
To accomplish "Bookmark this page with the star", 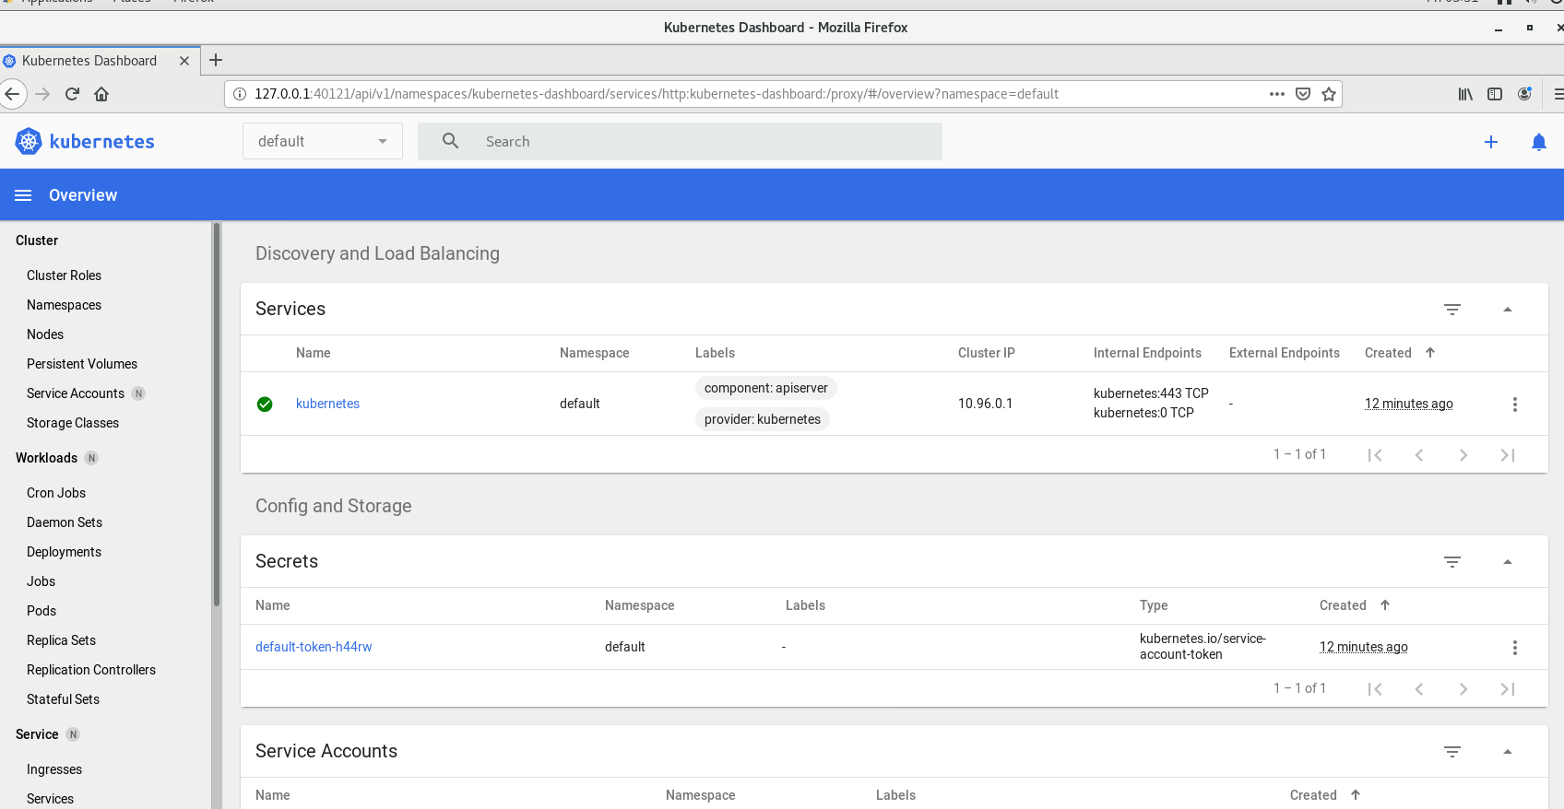I will click(1329, 94).
